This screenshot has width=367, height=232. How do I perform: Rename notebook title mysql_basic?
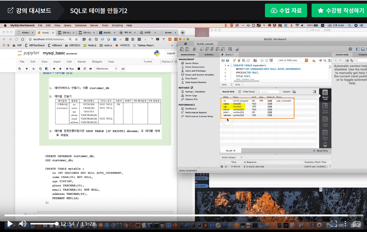point(54,53)
